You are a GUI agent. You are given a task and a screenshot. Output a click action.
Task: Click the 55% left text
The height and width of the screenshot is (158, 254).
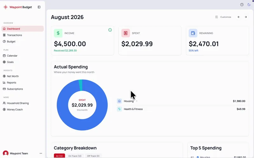[193, 51]
